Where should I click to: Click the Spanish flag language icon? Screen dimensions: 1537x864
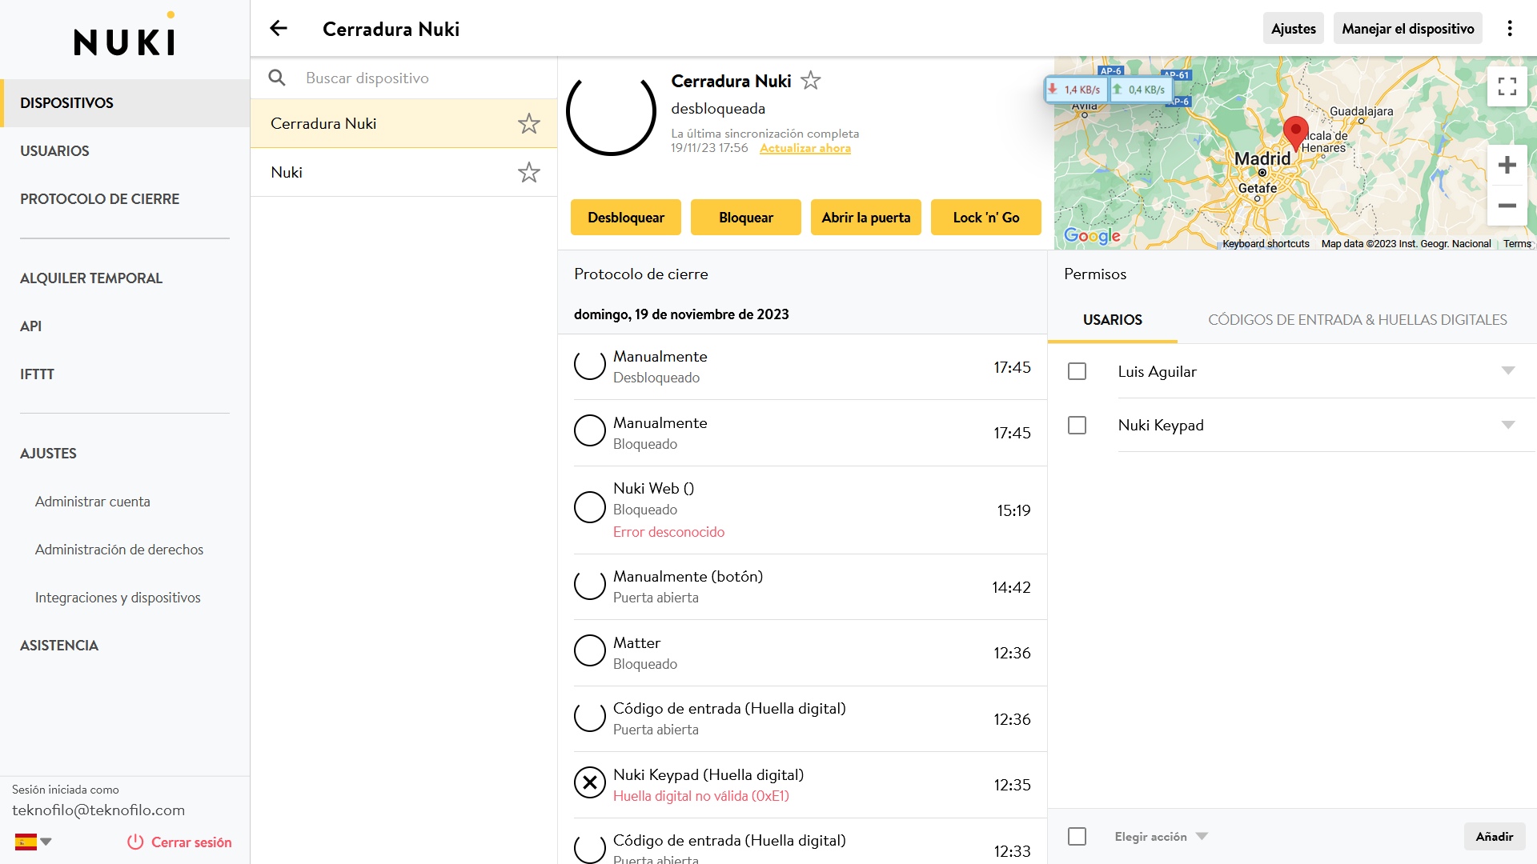pos(26,842)
